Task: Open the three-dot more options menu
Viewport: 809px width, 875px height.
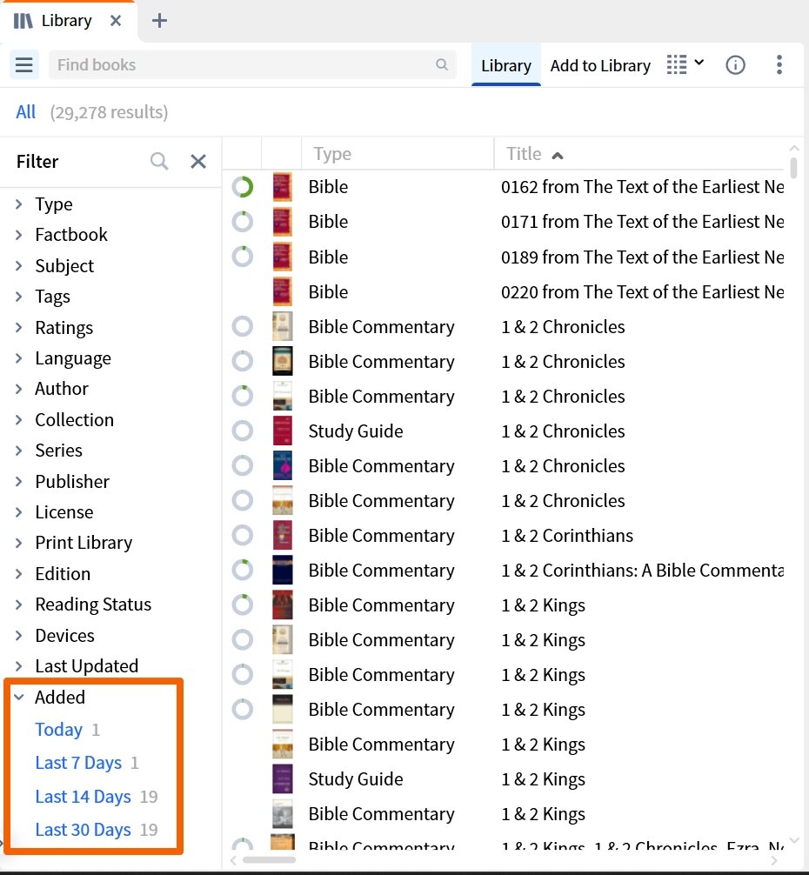Action: coord(779,64)
